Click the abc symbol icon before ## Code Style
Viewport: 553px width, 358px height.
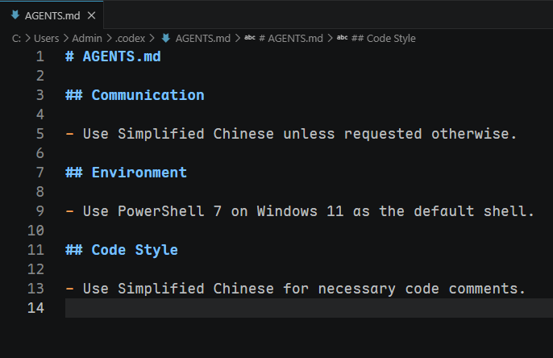click(342, 38)
